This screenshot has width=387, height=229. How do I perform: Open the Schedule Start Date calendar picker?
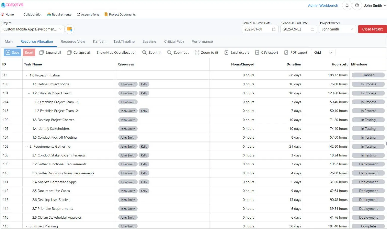click(x=274, y=29)
